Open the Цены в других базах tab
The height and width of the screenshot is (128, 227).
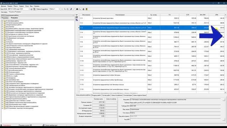click(x=139, y=95)
